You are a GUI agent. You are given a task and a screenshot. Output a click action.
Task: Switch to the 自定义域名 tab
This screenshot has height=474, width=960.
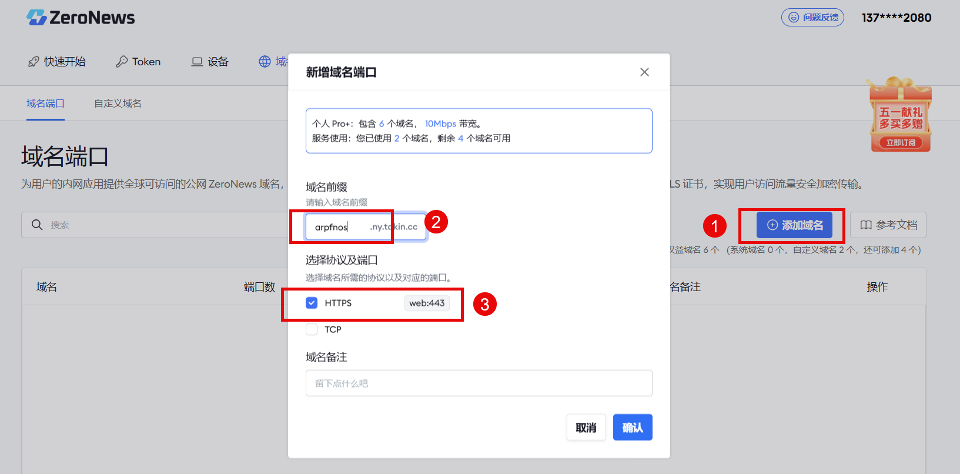(x=118, y=104)
